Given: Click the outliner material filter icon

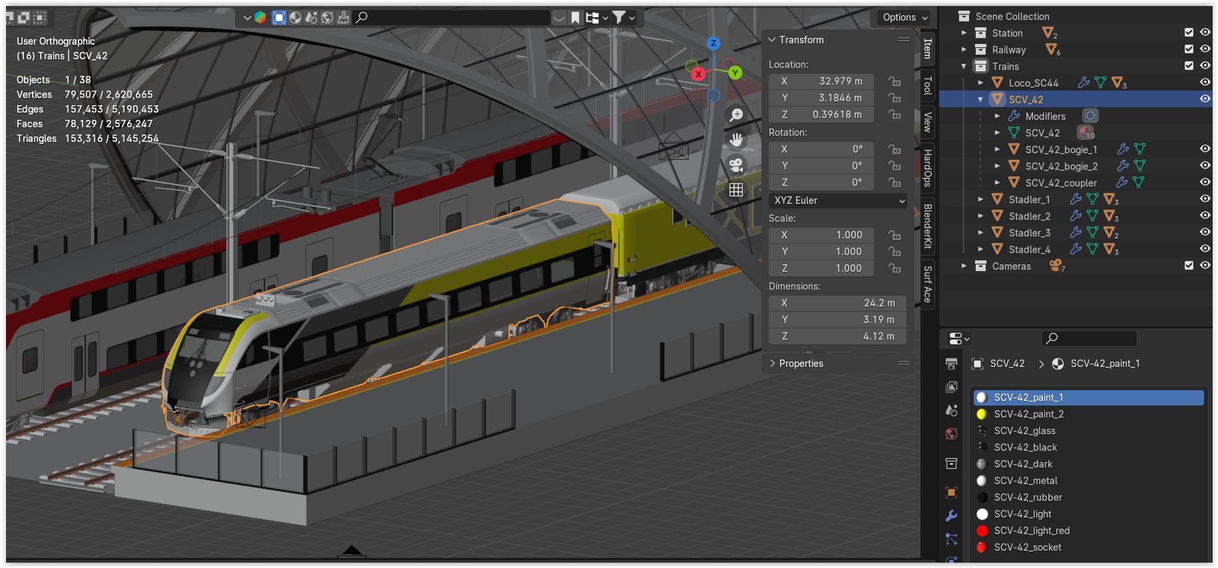Looking at the screenshot, I should click(x=295, y=17).
